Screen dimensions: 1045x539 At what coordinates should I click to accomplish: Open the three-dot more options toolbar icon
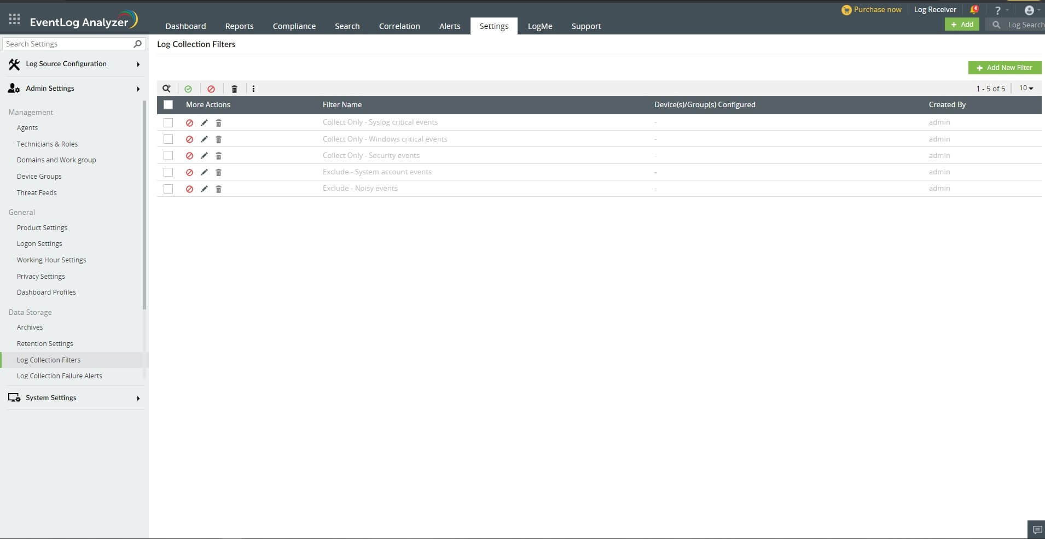[254, 89]
